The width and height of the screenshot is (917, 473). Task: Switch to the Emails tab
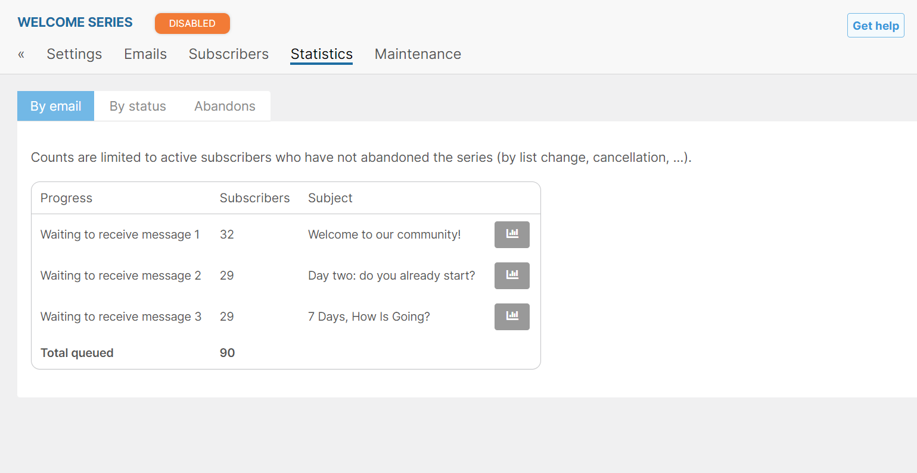pyautogui.click(x=145, y=54)
